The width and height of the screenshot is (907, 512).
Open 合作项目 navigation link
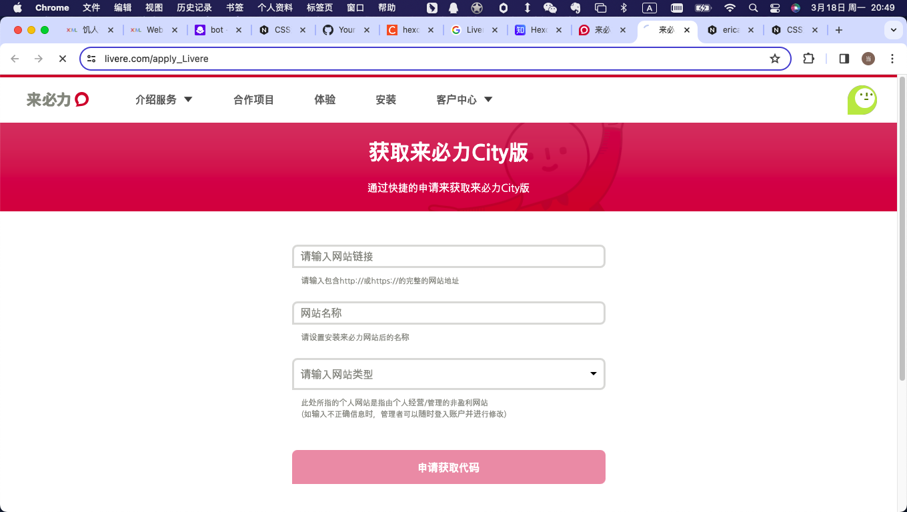253,99
